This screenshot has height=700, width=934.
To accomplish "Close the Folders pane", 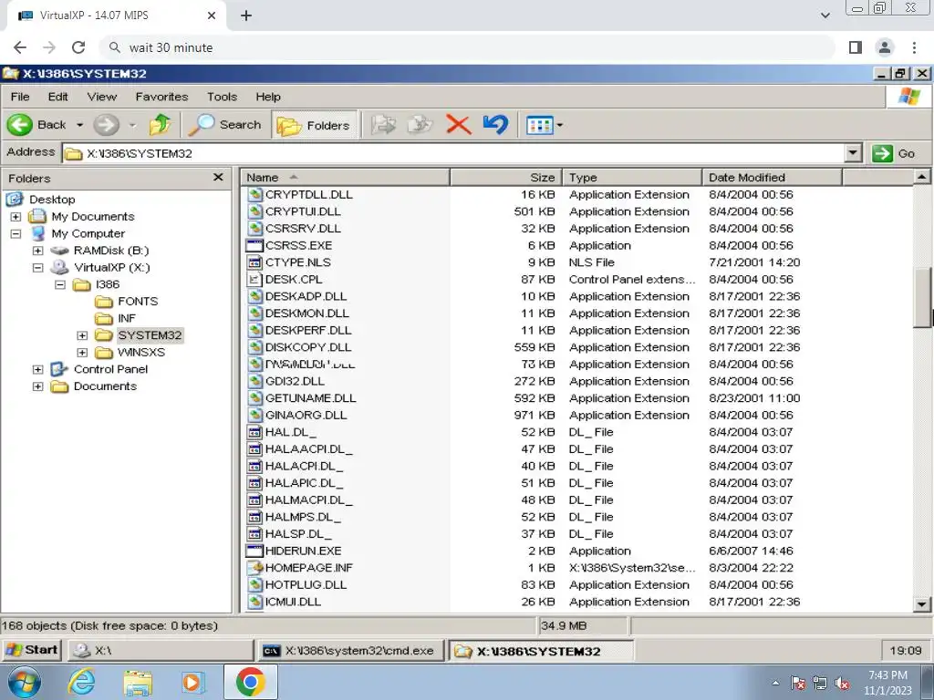I will (x=218, y=178).
